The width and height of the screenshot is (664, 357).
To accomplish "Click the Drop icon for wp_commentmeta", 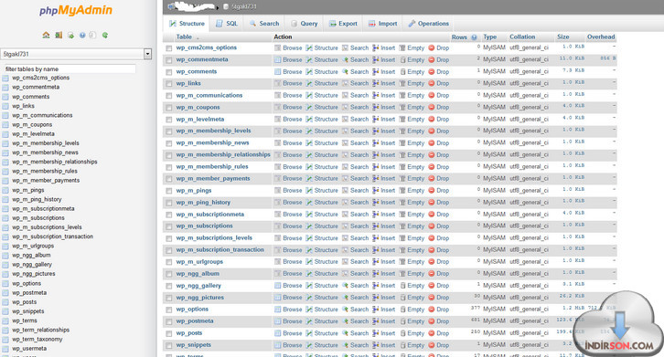I will coord(432,59).
